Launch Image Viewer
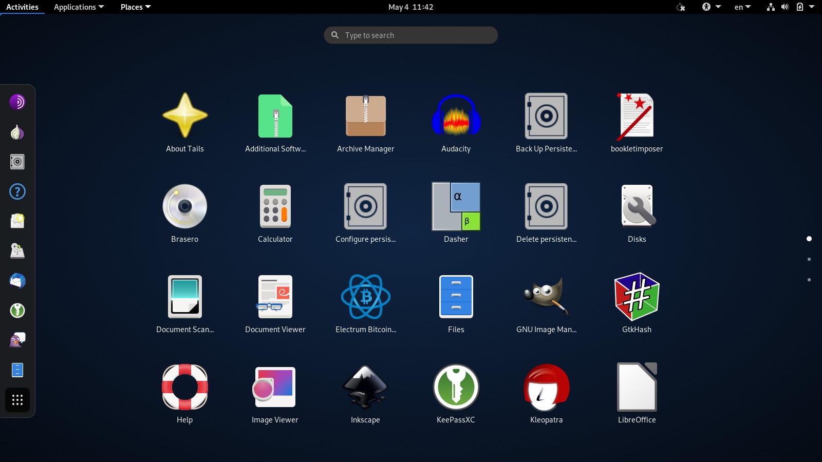The height and width of the screenshot is (462, 822). tap(275, 394)
